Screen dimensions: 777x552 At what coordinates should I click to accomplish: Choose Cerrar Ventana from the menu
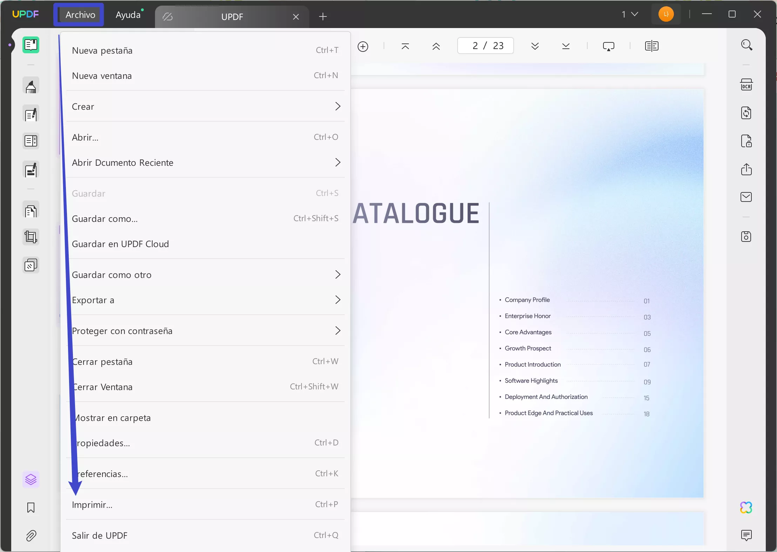coord(205,387)
